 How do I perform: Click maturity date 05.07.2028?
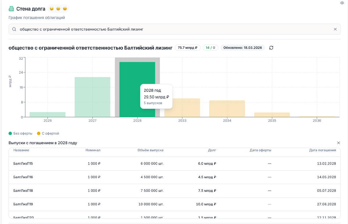[x=327, y=191]
